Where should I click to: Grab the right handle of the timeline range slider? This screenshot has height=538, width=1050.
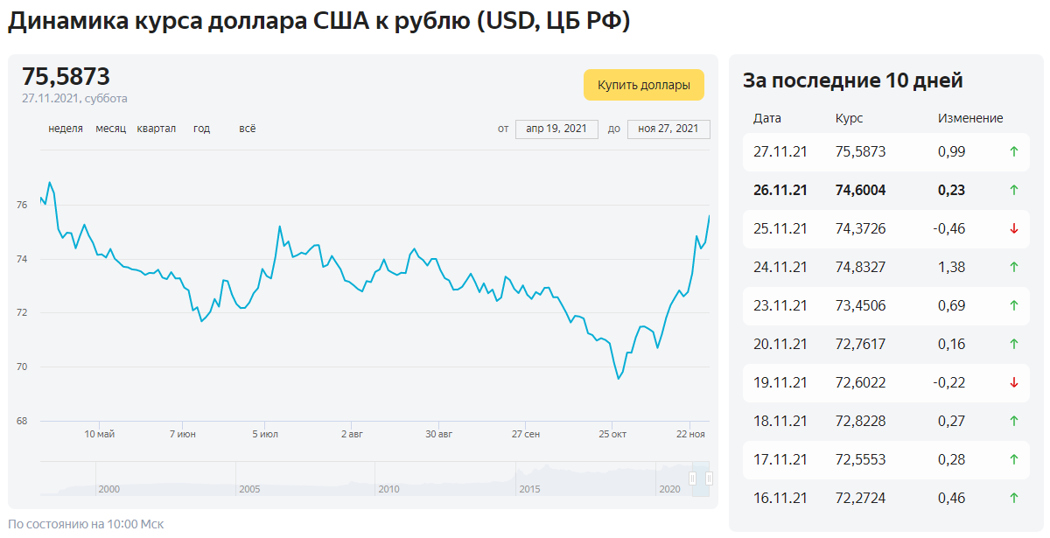[x=709, y=479]
